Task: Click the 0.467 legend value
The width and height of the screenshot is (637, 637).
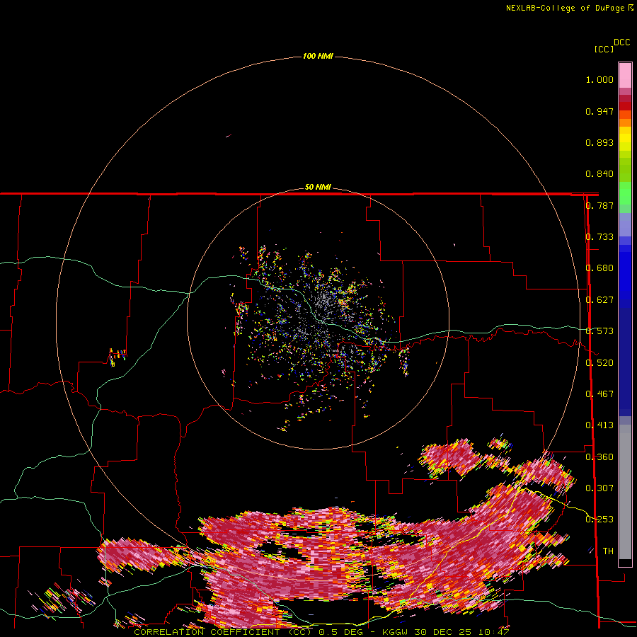Action: click(x=599, y=394)
